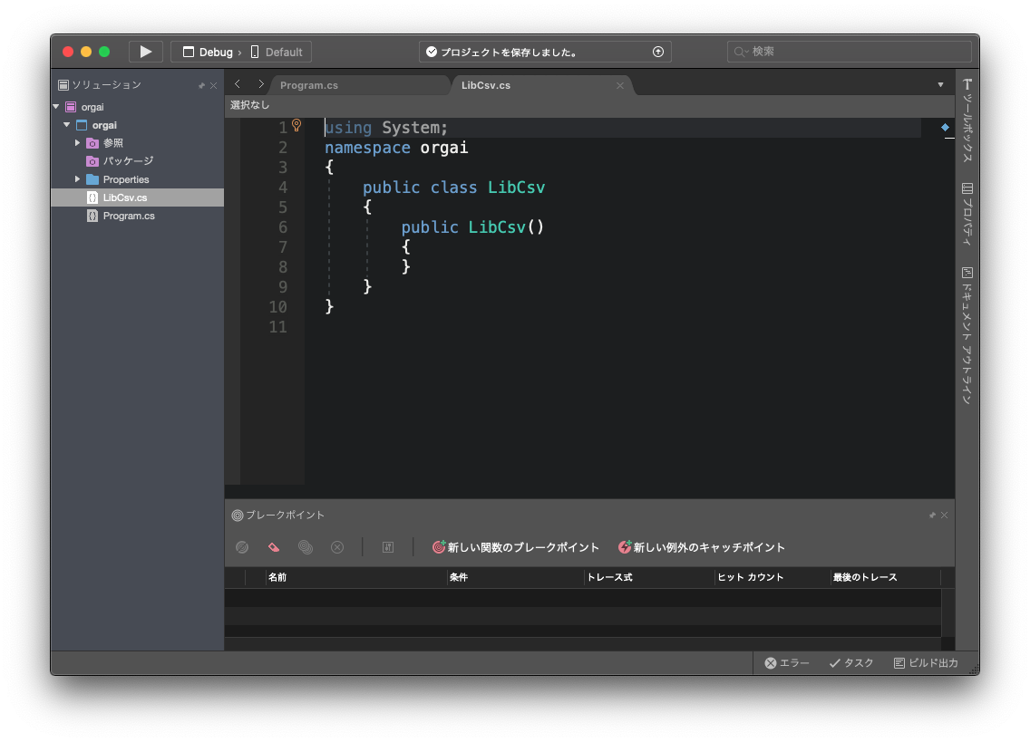Open the プロパティ side panel
1030x742 pixels.
[x=967, y=214]
